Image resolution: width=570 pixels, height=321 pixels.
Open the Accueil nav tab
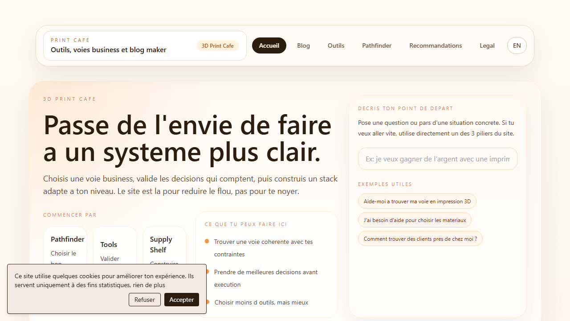[269, 45]
